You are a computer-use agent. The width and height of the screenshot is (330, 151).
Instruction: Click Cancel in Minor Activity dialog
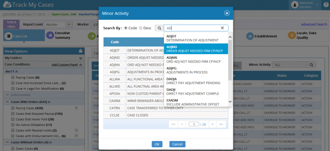(x=177, y=144)
